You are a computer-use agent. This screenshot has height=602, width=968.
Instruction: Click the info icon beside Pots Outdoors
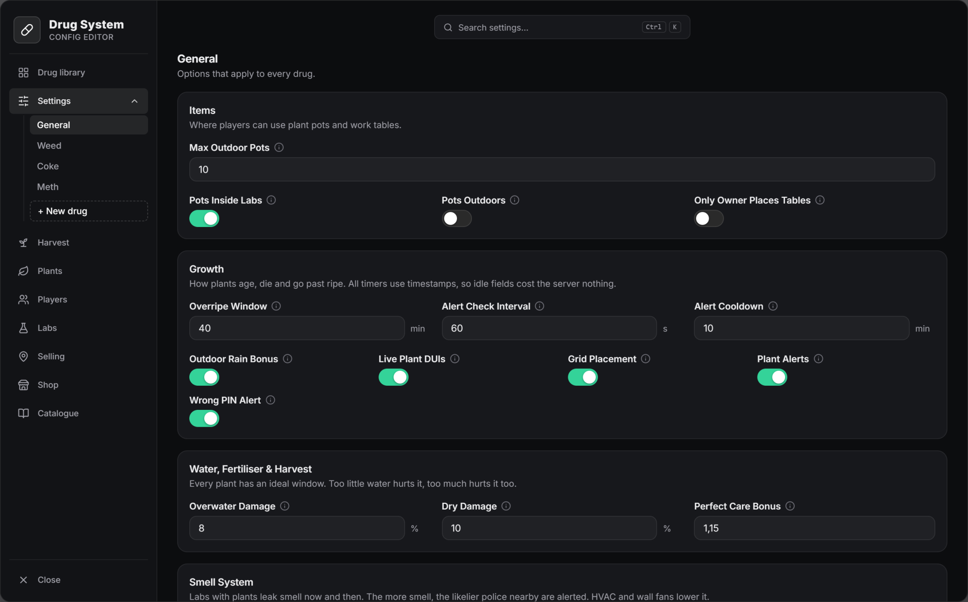(514, 200)
